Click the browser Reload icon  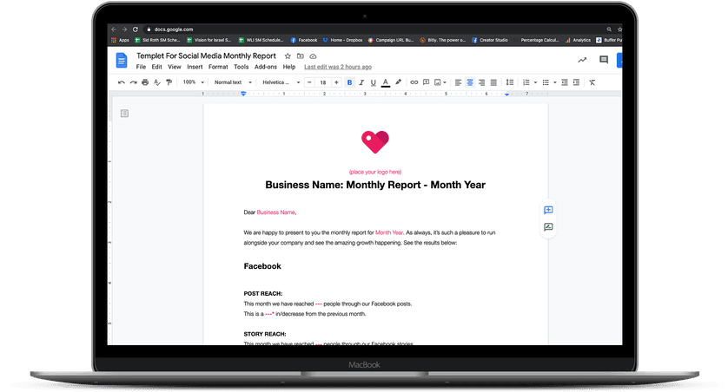pyautogui.click(x=136, y=29)
